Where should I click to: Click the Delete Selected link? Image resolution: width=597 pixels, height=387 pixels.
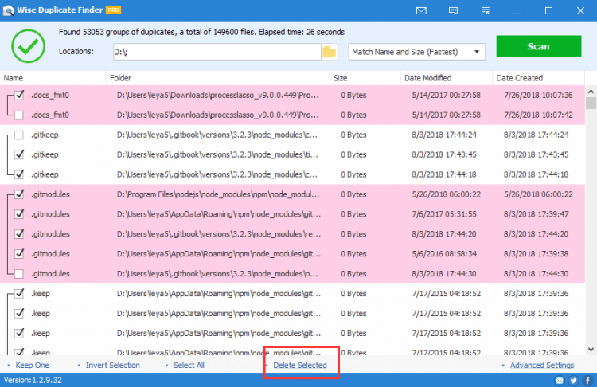[300, 365]
